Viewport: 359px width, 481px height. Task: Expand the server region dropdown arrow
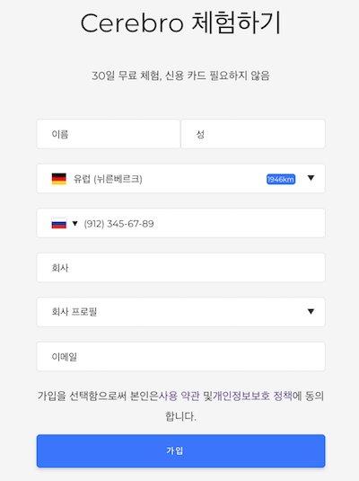[311, 178]
